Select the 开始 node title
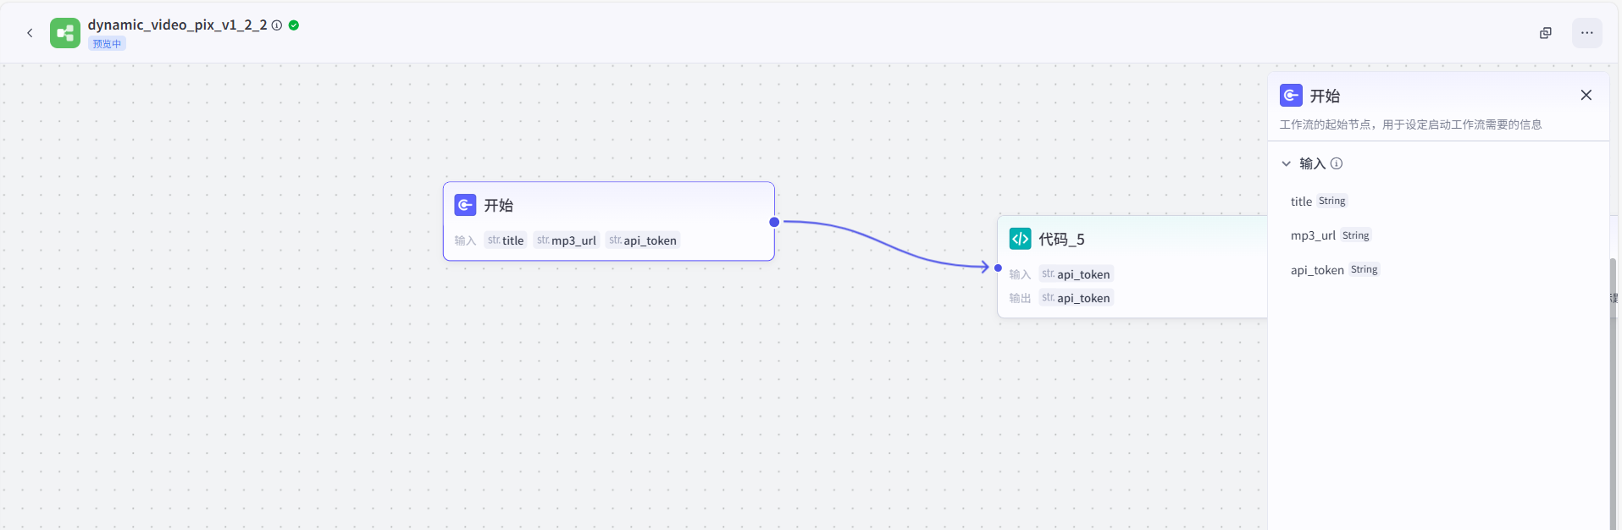Image resolution: width=1622 pixels, height=530 pixels. click(x=498, y=206)
